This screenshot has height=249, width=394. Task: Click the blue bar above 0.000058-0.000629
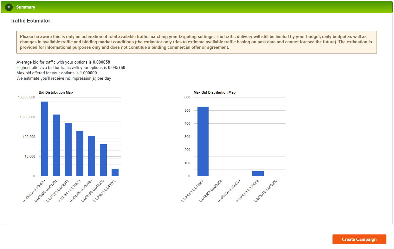(x=45, y=139)
